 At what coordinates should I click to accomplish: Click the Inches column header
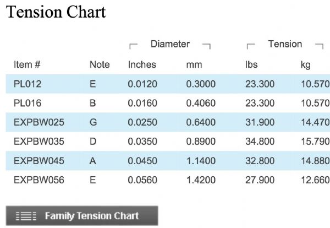[142, 64]
